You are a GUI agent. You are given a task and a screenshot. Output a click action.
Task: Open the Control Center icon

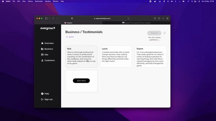pyautogui.click(x=195, y=1)
